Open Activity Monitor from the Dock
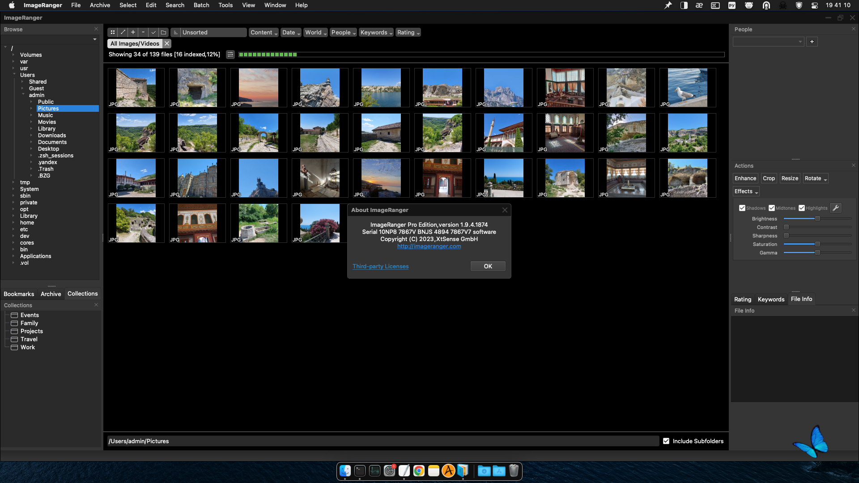The image size is (859, 483). [x=374, y=471]
